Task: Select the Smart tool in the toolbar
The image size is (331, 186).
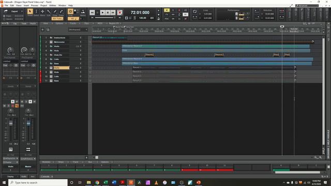Action: pos(30,11)
